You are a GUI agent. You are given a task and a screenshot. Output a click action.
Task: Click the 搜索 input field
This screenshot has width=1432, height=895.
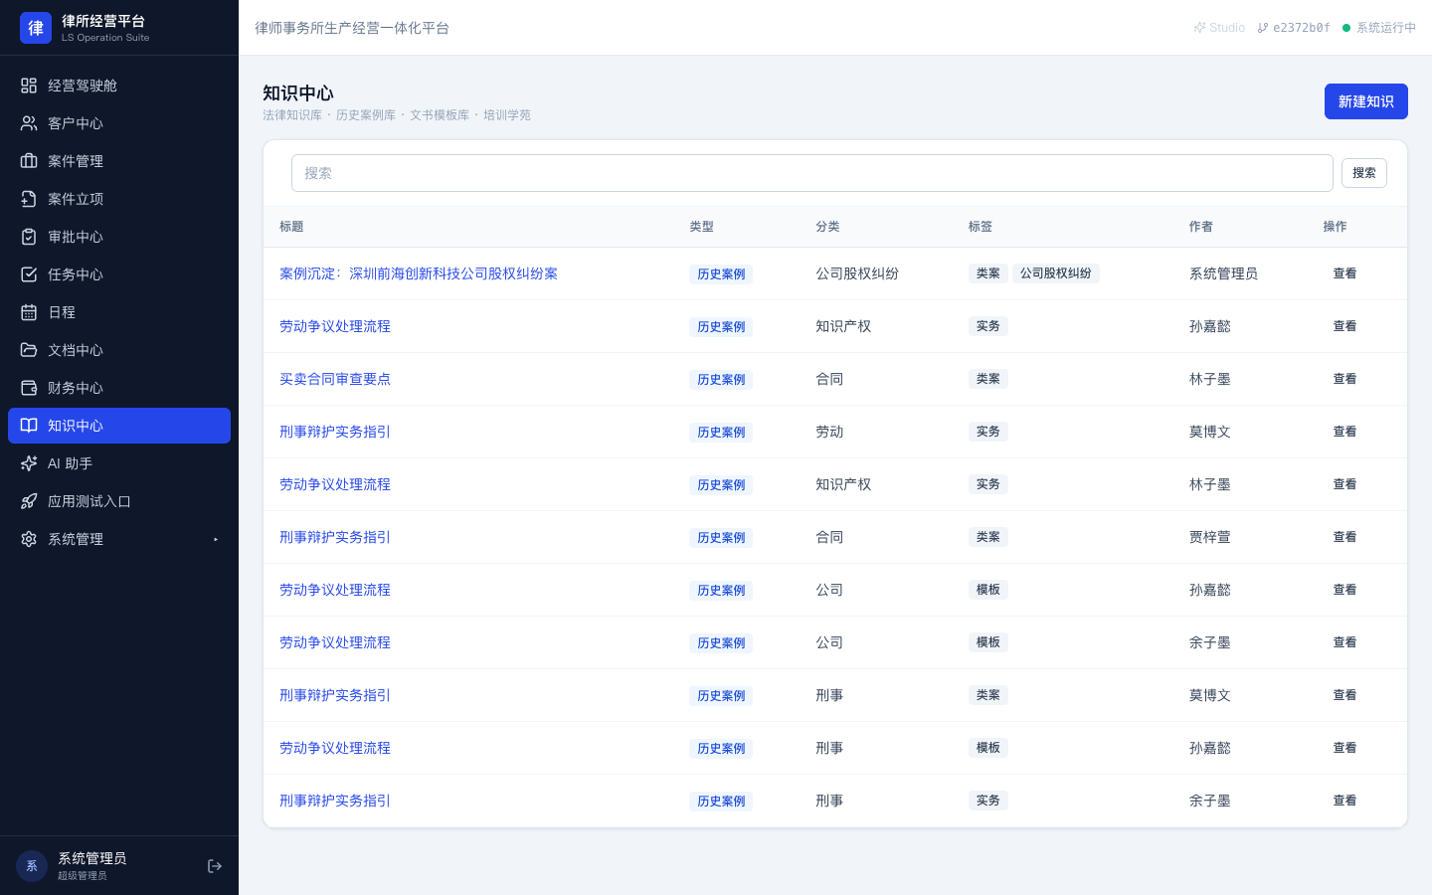[811, 173]
